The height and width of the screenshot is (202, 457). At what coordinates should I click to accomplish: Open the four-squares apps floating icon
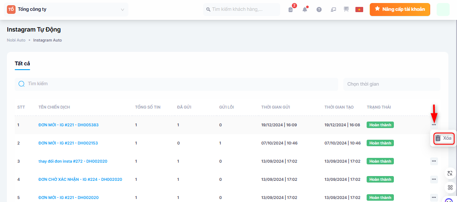tap(450, 187)
